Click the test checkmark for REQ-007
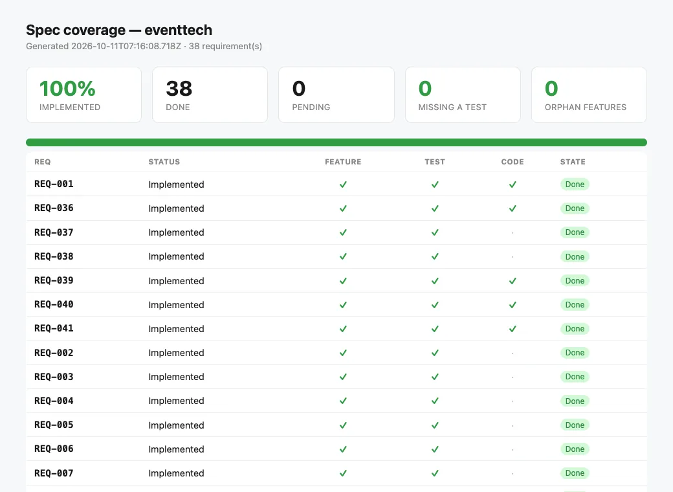 pyautogui.click(x=435, y=474)
